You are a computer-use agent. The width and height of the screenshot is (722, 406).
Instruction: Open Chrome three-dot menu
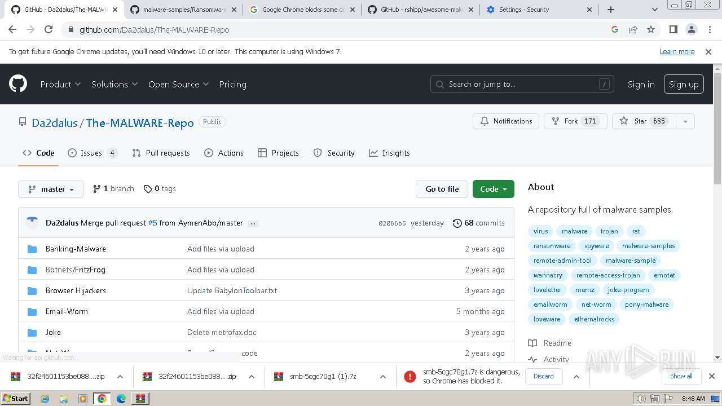[709, 30]
